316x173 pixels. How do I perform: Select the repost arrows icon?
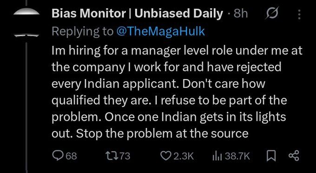111,156
